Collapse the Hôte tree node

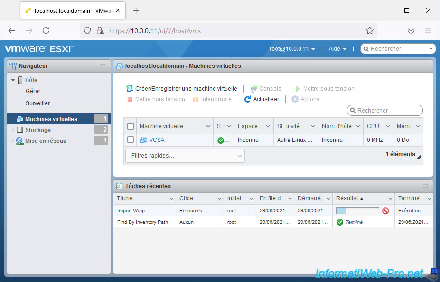pos(13,80)
